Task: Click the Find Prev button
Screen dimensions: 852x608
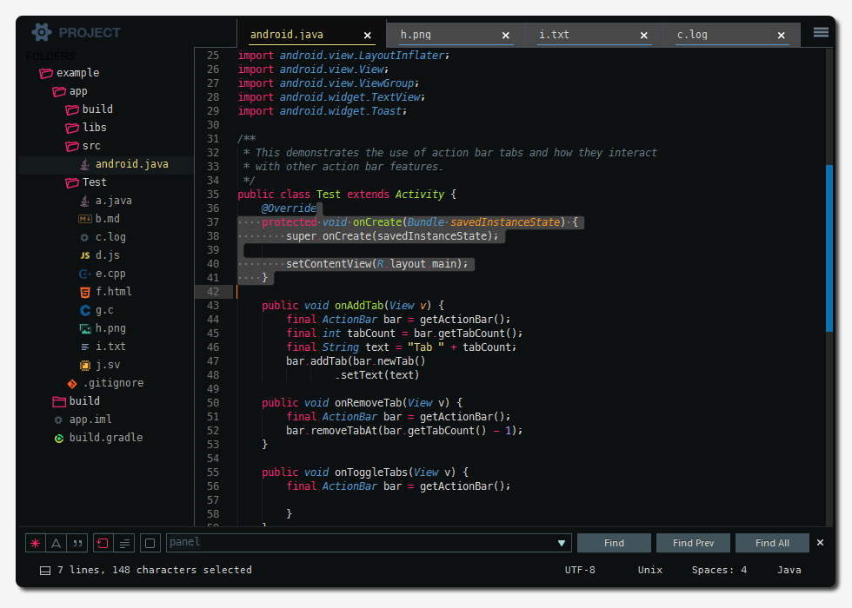Action: click(x=693, y=542)
